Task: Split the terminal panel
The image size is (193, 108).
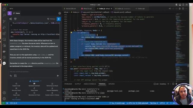Action: point(173,84)
